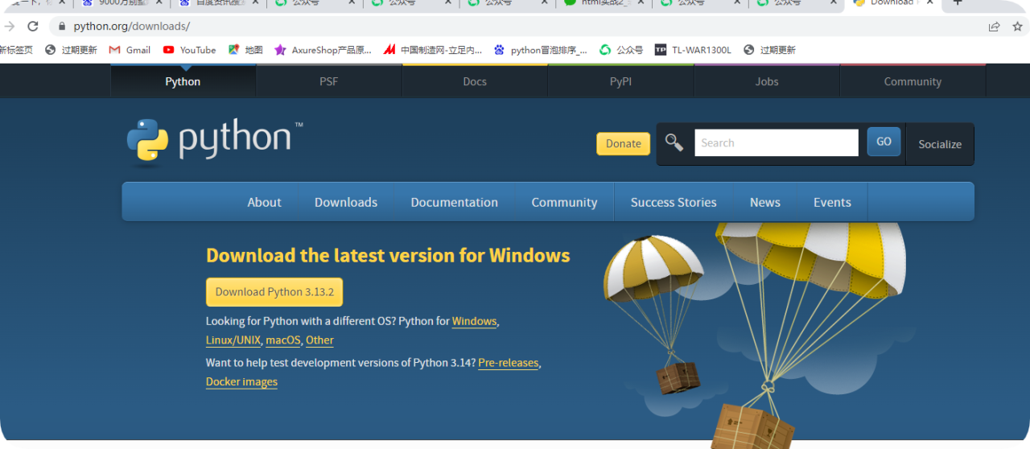
Task: Follow the Windows link after 'Python for'
Action: click(474, 321)
